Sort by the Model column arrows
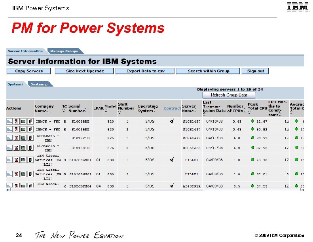This screenshot has width=313, height=242. tap(106, 110)
